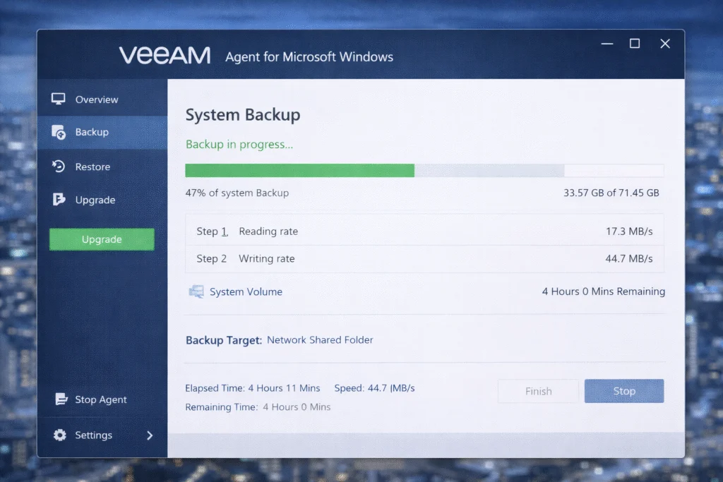Screen dimensions: 723x482
Task: Click Stop to halt the backup
Action: point(624,391)
